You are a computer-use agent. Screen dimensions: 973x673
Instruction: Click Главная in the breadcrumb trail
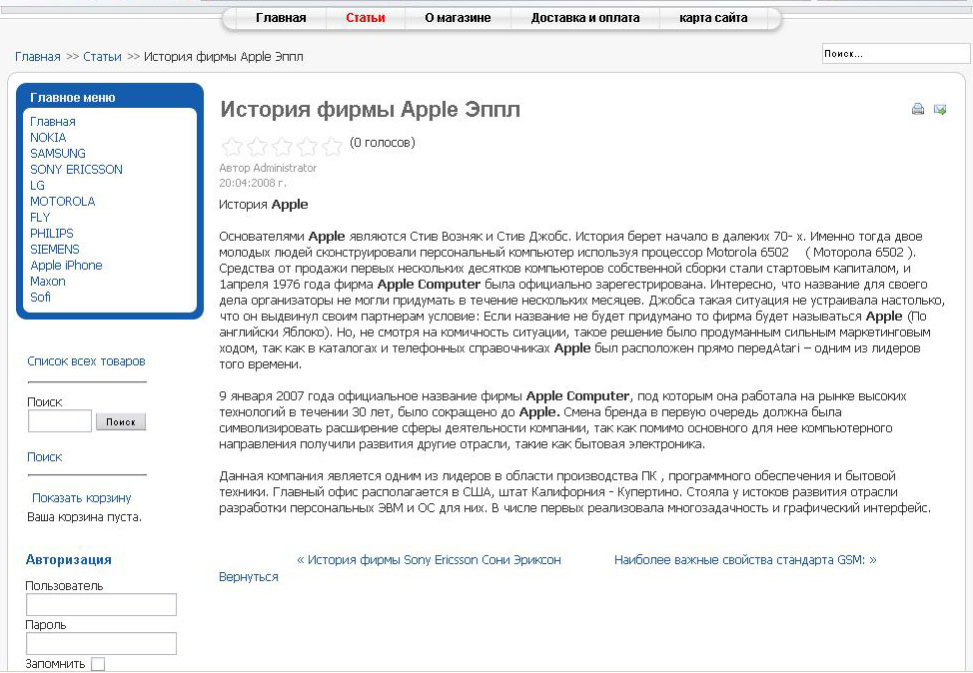[38, 57]
